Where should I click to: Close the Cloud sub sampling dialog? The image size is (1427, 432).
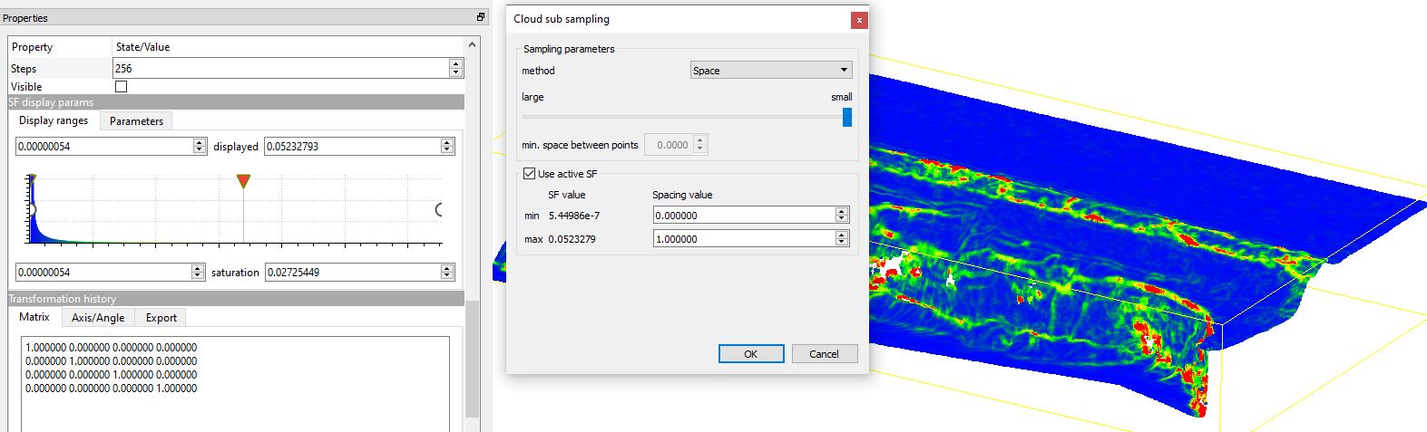[x=859, y=20]
